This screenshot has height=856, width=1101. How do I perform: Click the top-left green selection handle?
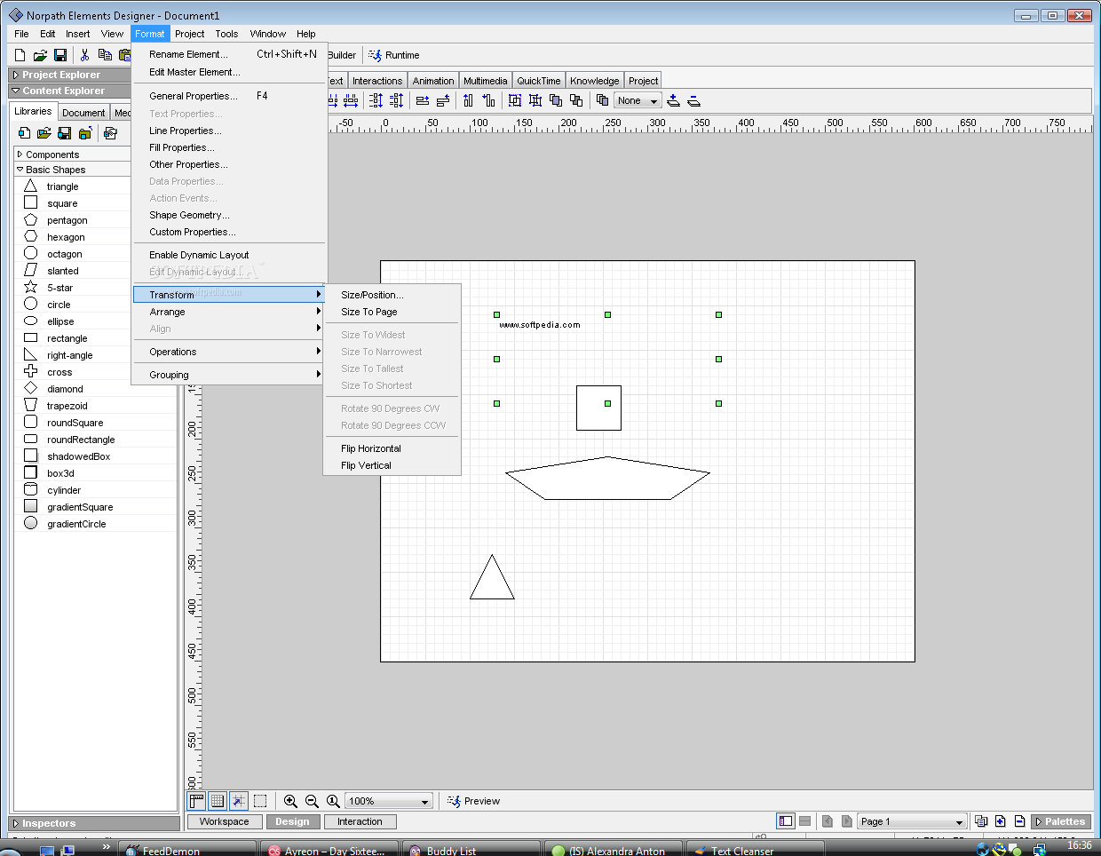(x=496, y=314)
